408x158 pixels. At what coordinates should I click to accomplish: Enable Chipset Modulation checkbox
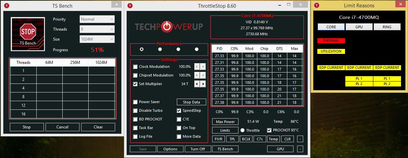pos(135,75)
